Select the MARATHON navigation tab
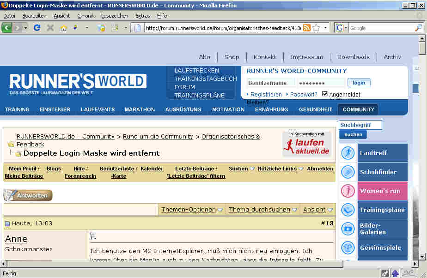The width and height of the screenshot is (427, 278). coord(140,109)
